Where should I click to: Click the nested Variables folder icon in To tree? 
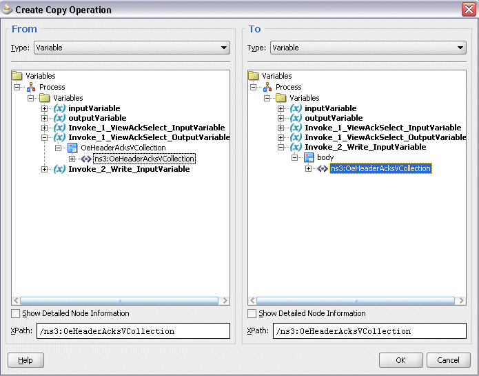click(281, 98)
